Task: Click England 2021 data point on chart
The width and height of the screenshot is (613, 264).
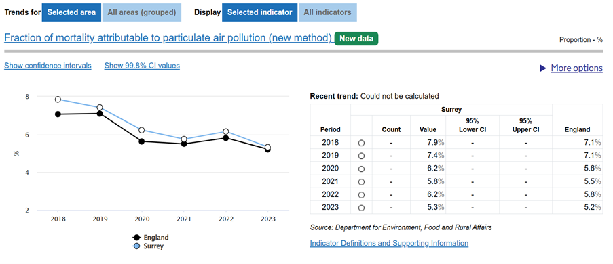Action: coord(184,144)
